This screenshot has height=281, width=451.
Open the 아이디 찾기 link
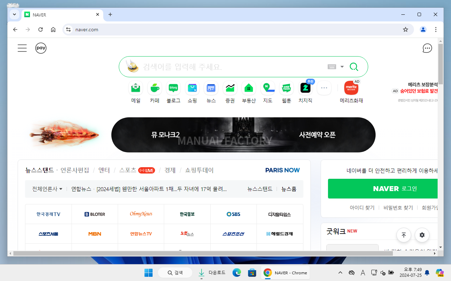point(362,208)
